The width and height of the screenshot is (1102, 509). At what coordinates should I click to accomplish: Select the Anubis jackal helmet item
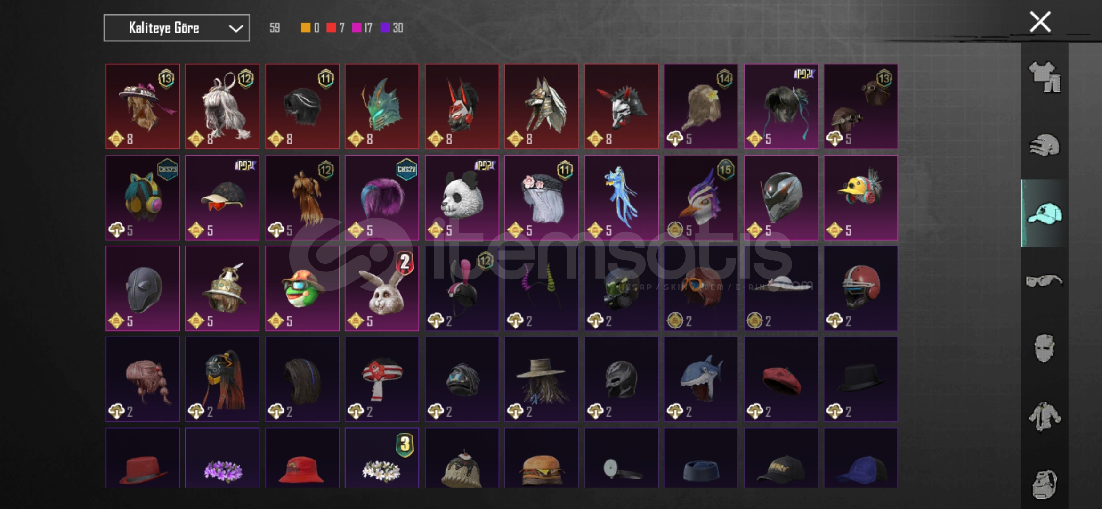[x=541, y=107]
